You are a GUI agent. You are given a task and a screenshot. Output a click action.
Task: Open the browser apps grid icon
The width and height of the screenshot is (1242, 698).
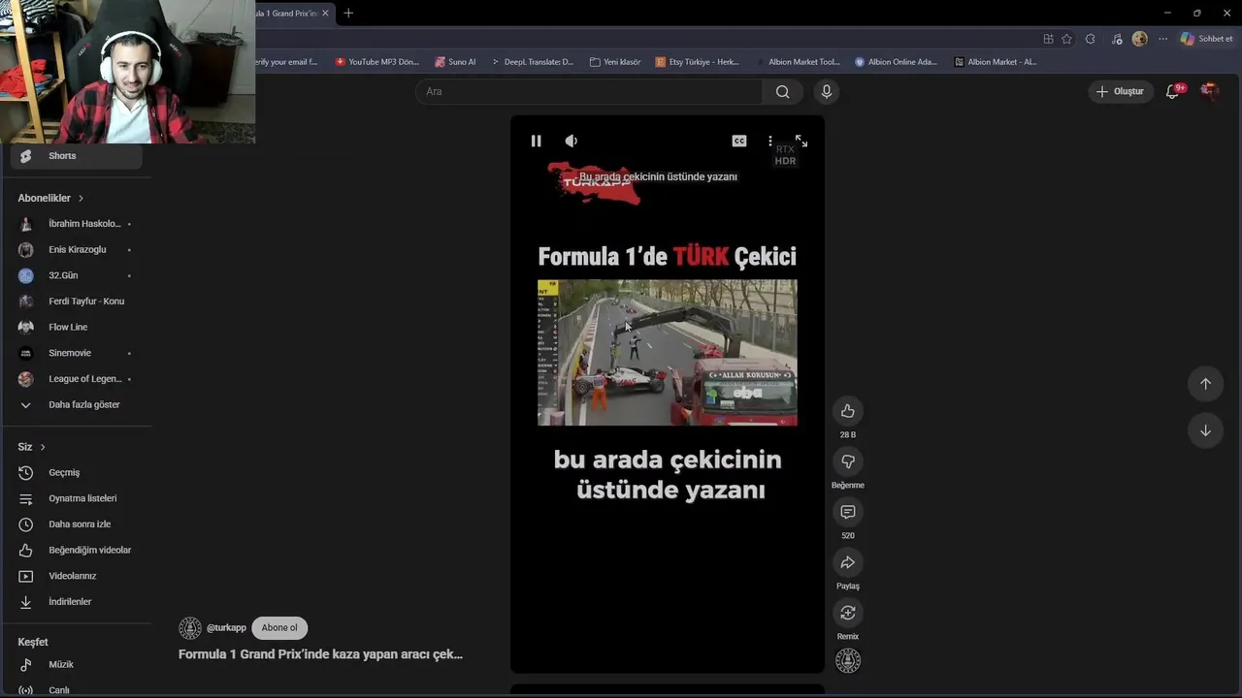(x=1048, y=39)
